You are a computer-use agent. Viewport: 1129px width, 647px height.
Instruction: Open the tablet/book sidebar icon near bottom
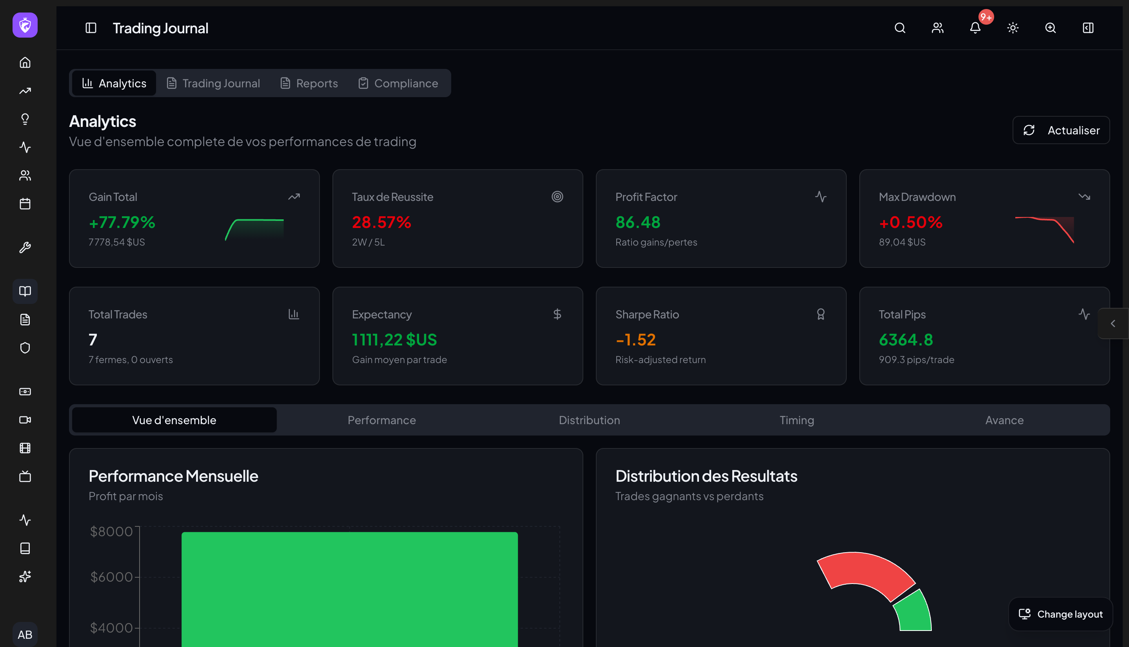[x=25, y=548]
